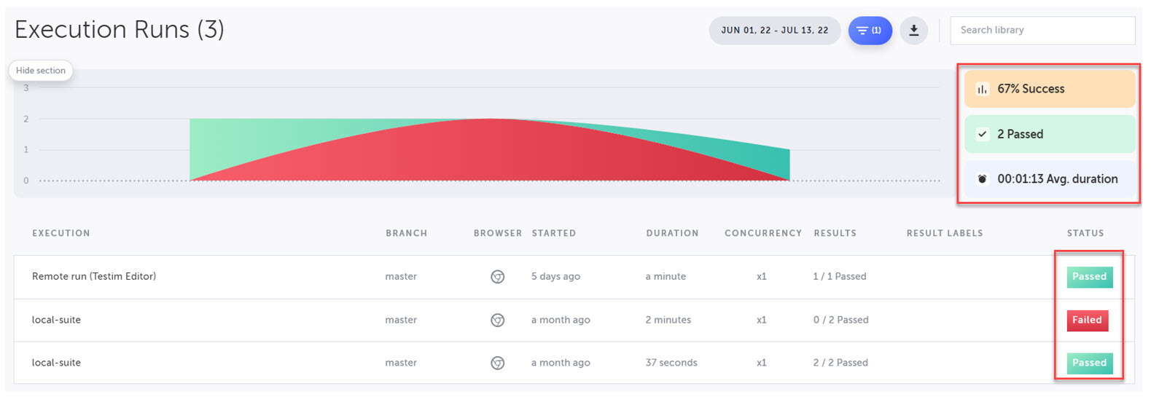
Task: Click the STATUS column header
Action: coord(1085,233)
